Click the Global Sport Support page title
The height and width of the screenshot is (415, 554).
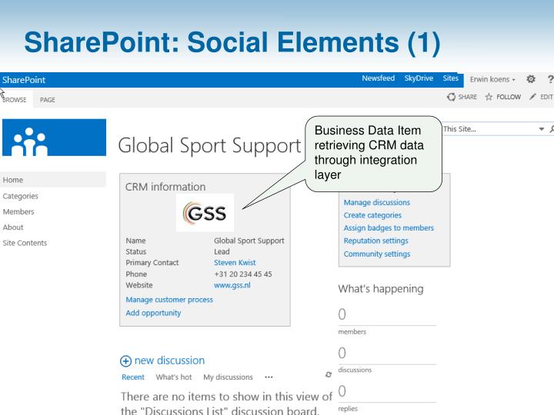[x=209, y=146]
